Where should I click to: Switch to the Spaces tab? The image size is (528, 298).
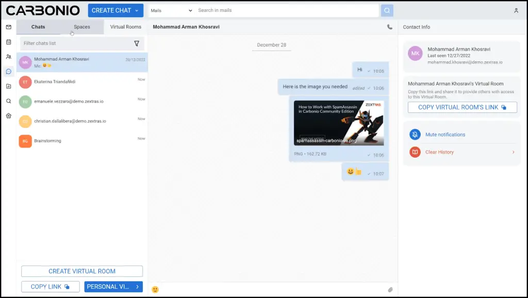tap(82, 27)
